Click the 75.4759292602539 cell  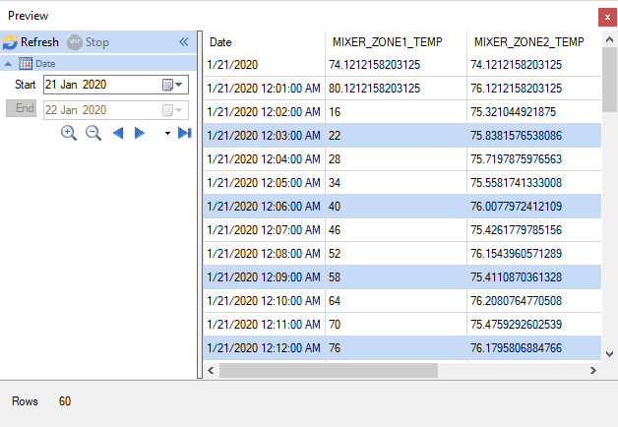pyautogui.click(x=534, y=325)
